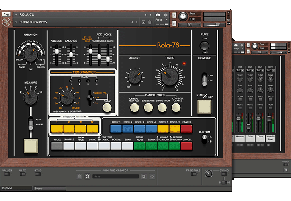Toggle the UI FX switch
The width and height of the screenshot is (291, 201).
pos(23,174)
